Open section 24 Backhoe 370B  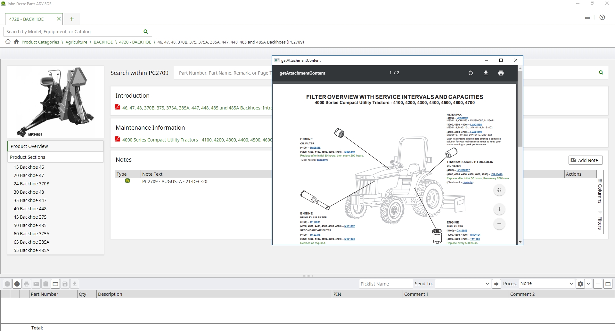point(31,184)
